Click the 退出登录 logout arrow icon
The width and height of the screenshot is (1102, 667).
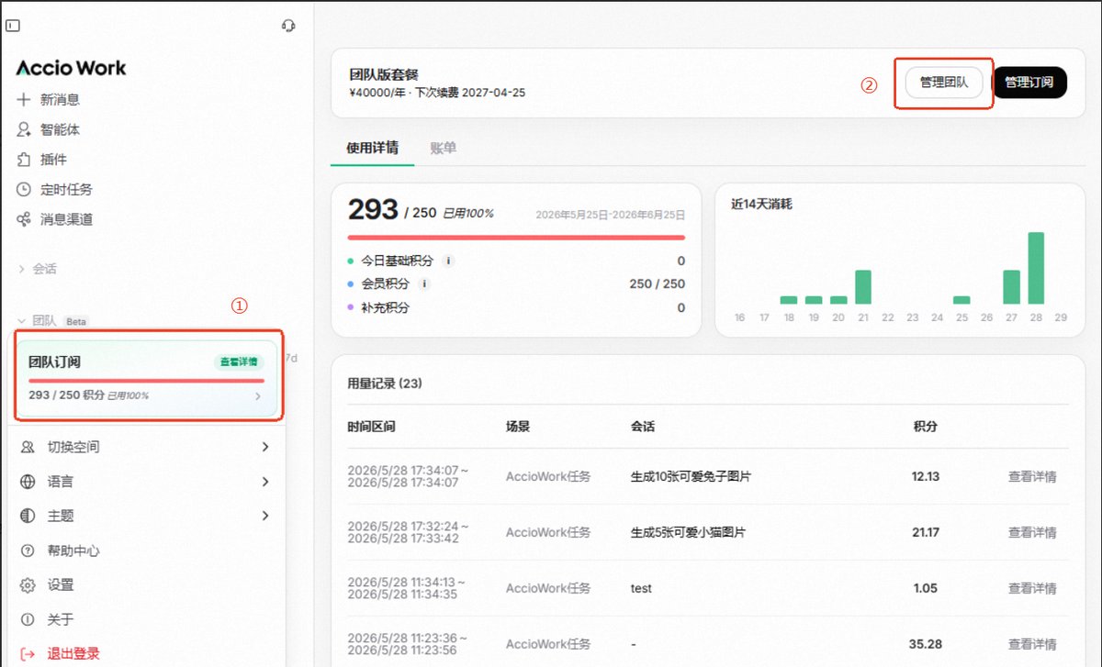coord(28,654)
